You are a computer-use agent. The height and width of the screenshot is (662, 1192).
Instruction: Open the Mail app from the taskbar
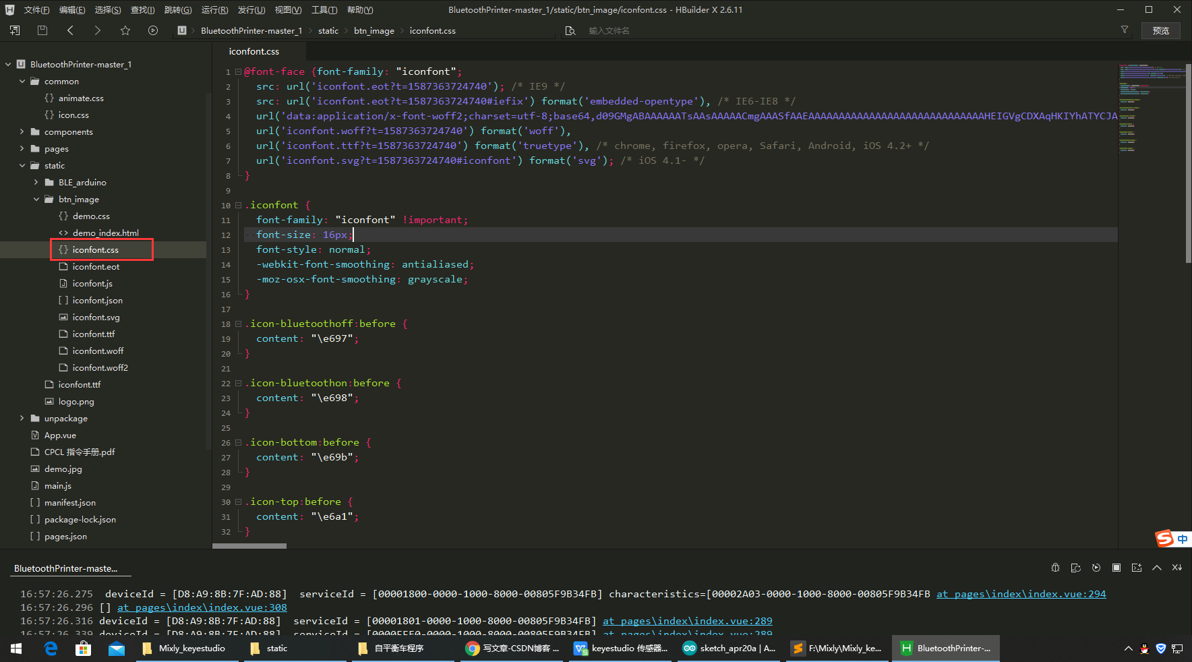pyautogui.click(x=117, y=649)
